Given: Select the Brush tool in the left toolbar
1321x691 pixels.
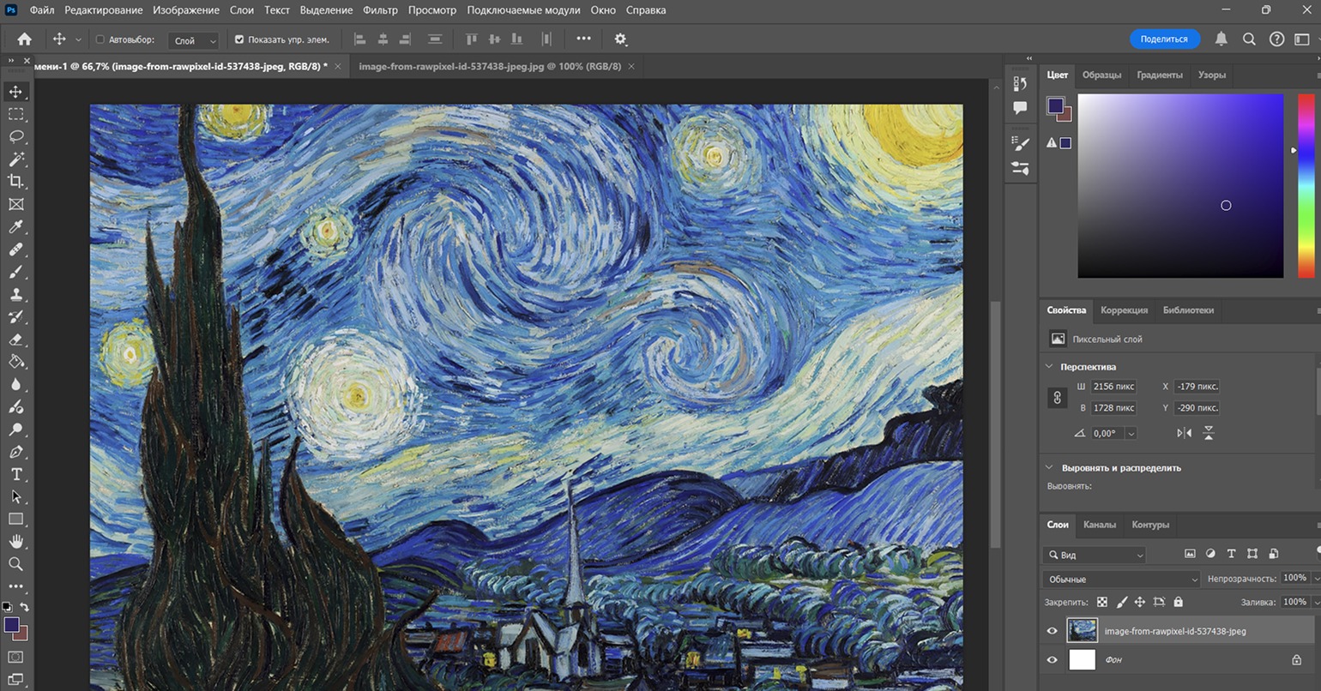Looking at the screenshot, I should pos(15,272).
